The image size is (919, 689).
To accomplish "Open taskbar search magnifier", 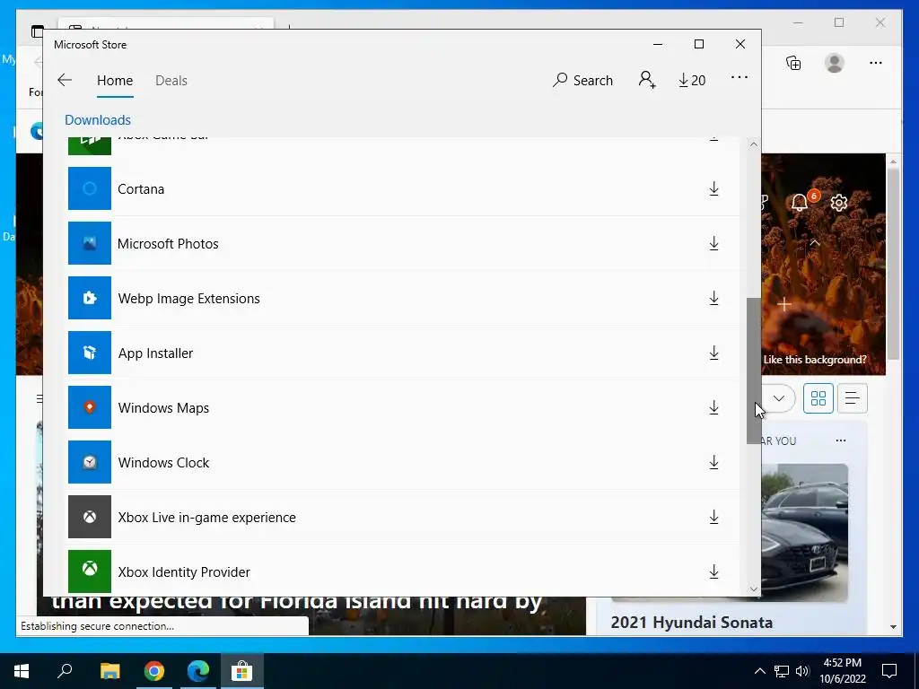I will pos(65,671).
